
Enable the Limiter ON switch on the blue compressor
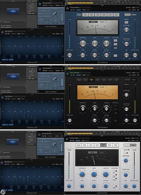(x=126, y=22)
